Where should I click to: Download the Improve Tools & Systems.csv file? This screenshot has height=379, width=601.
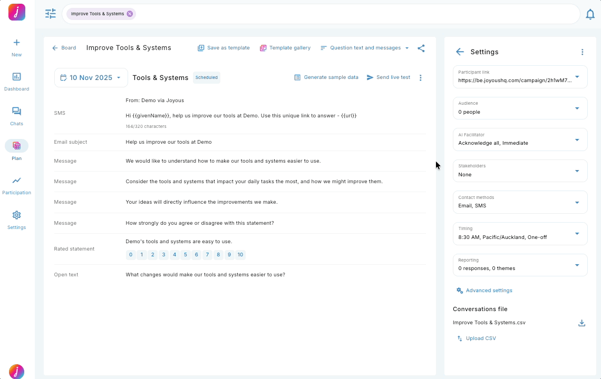pyautogui.click(x=581, y=323)
